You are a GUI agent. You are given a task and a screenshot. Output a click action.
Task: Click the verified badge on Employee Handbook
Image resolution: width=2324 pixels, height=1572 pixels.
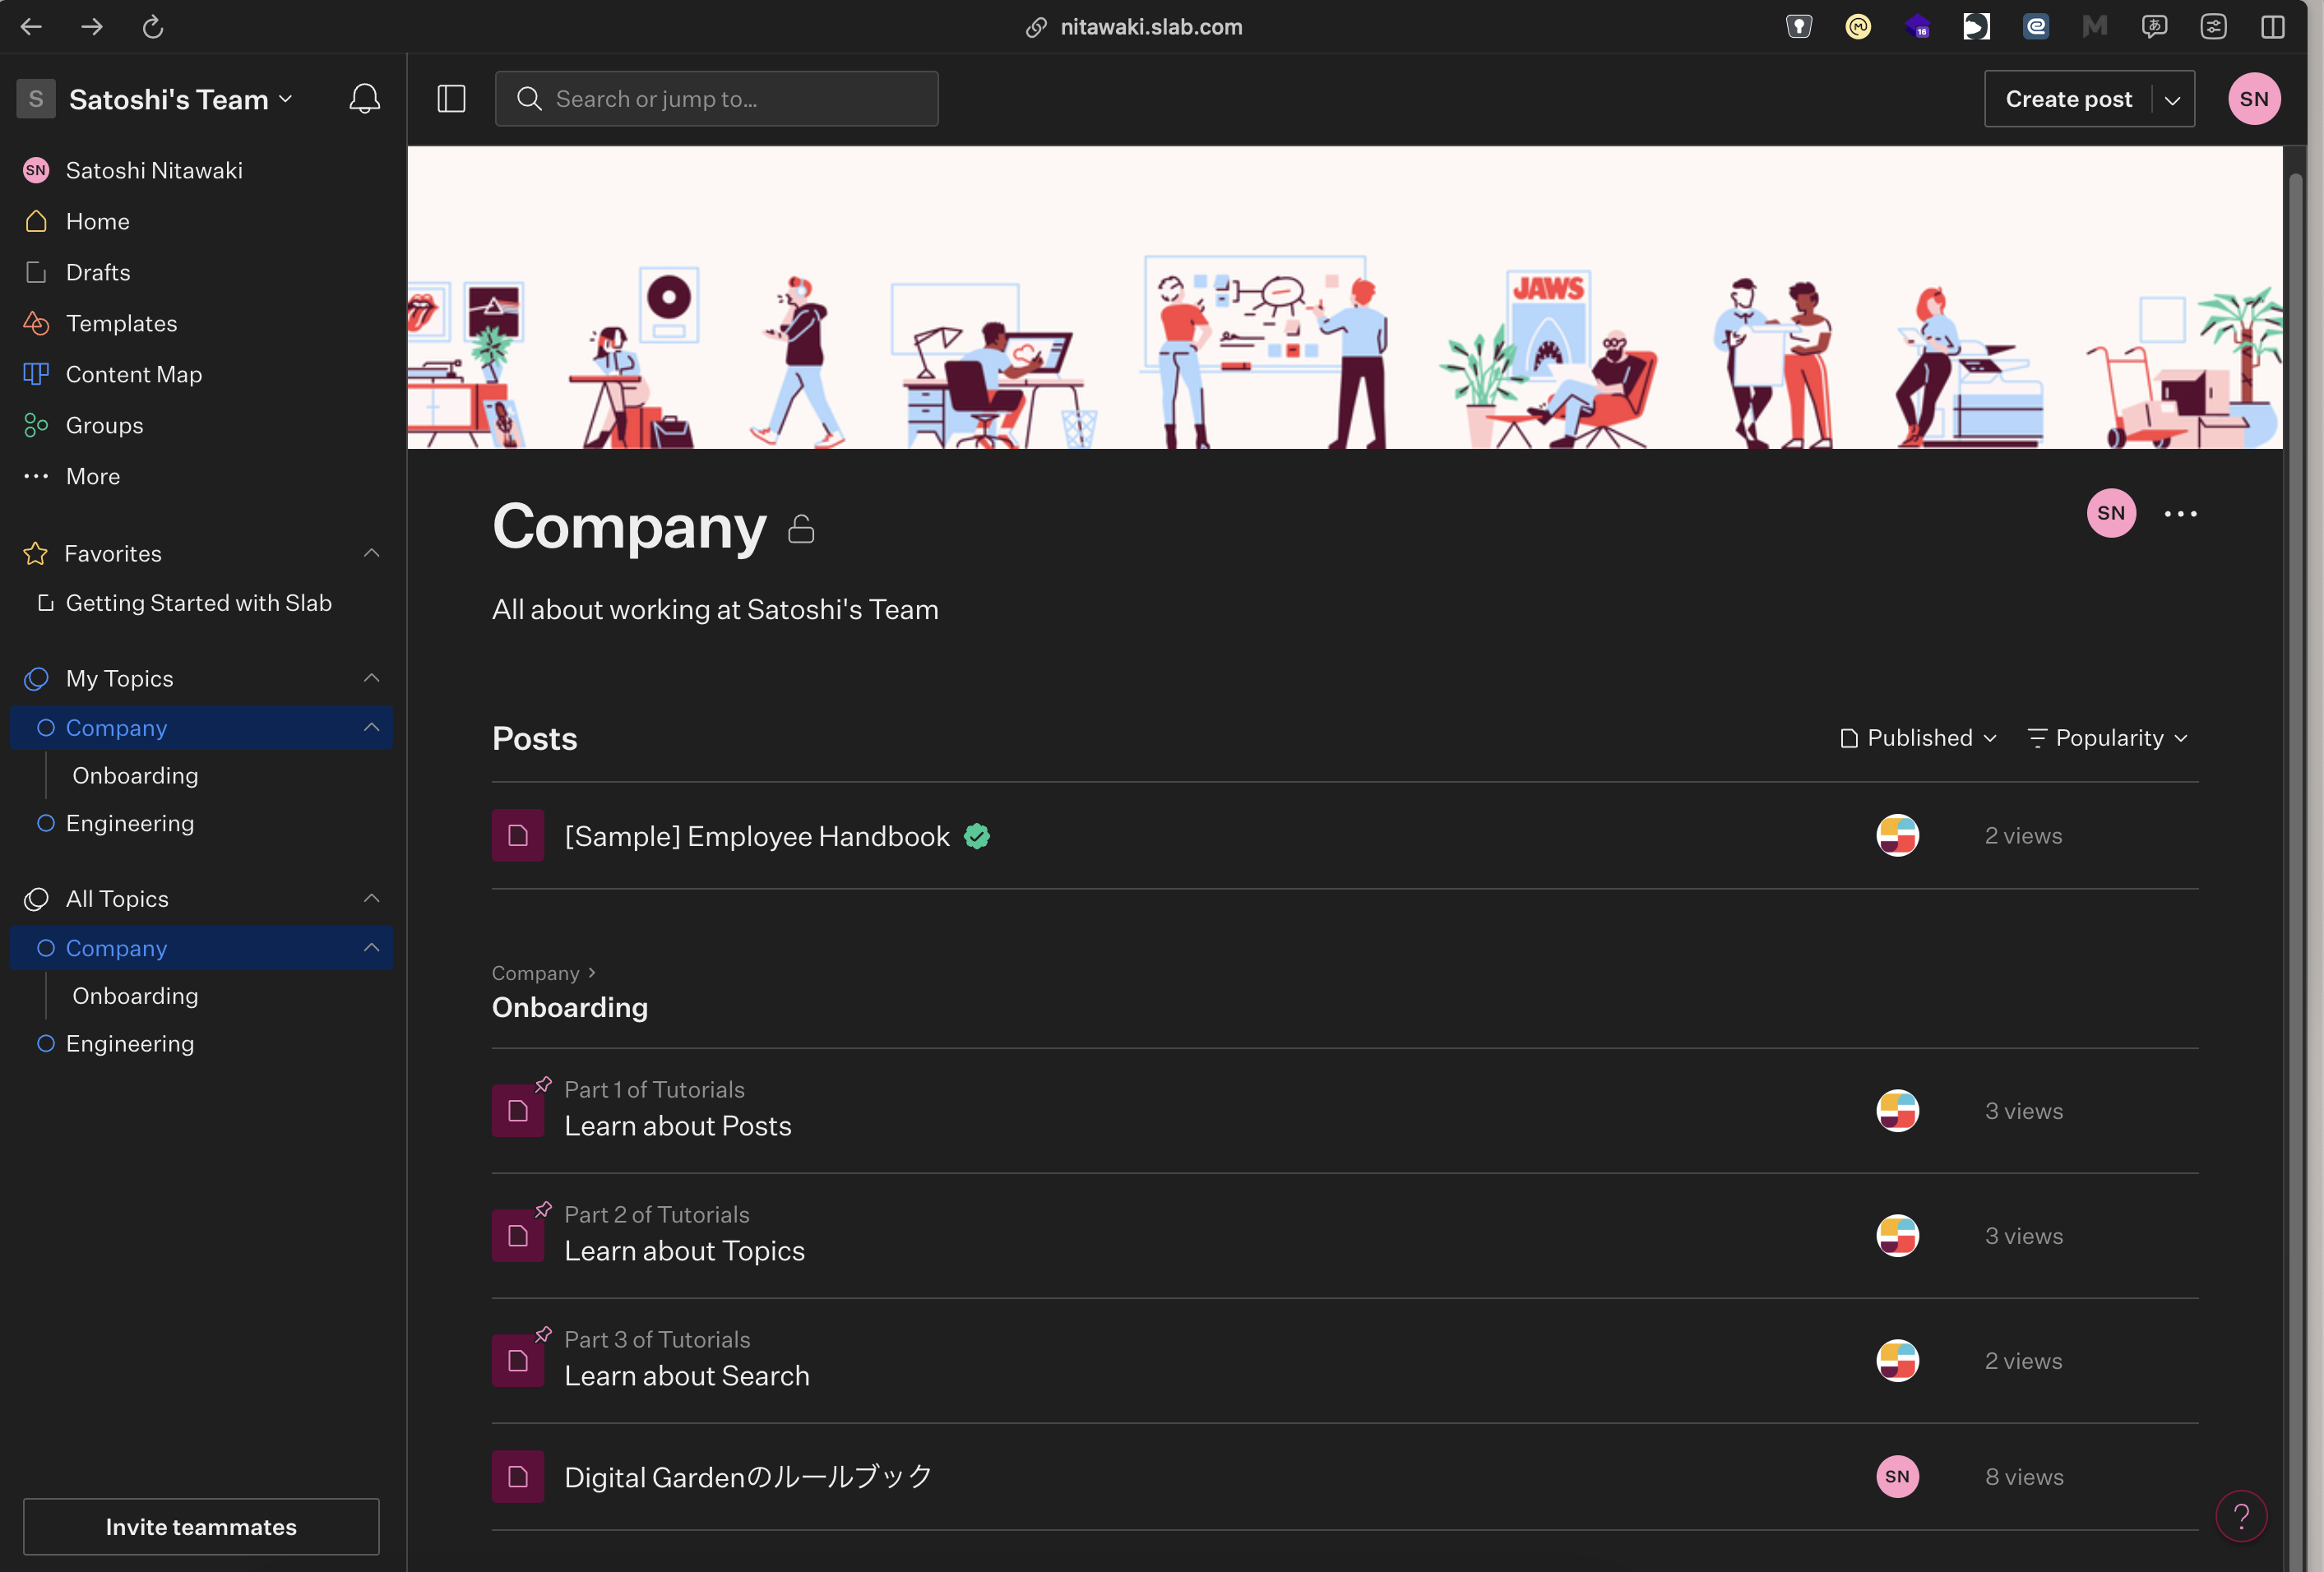[977, 837]
